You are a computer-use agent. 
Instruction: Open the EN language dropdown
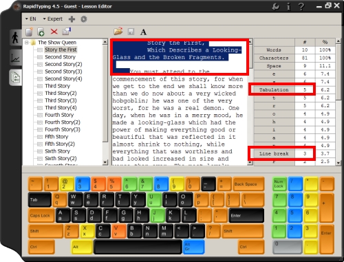(x=30, y=19)
